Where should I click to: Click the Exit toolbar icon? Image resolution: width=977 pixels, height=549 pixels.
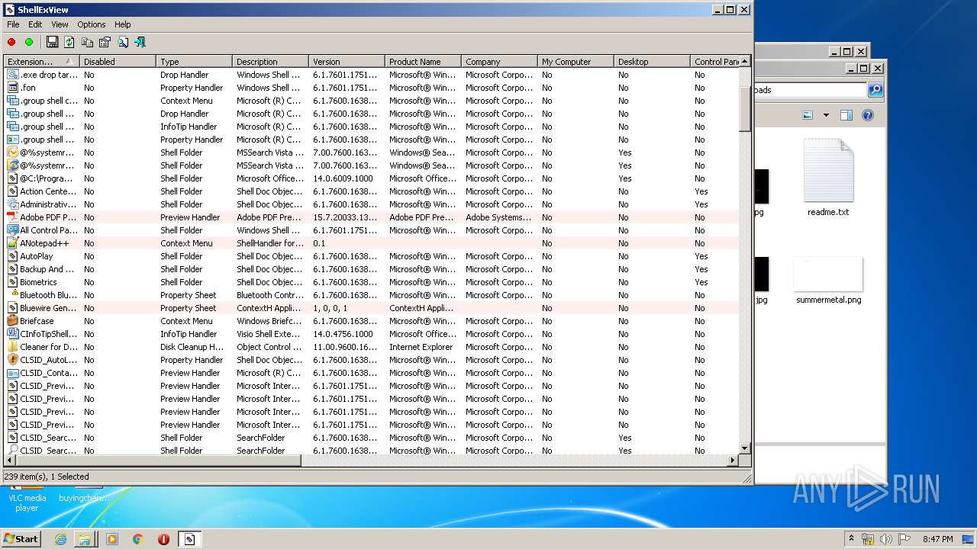click(140, 42)
